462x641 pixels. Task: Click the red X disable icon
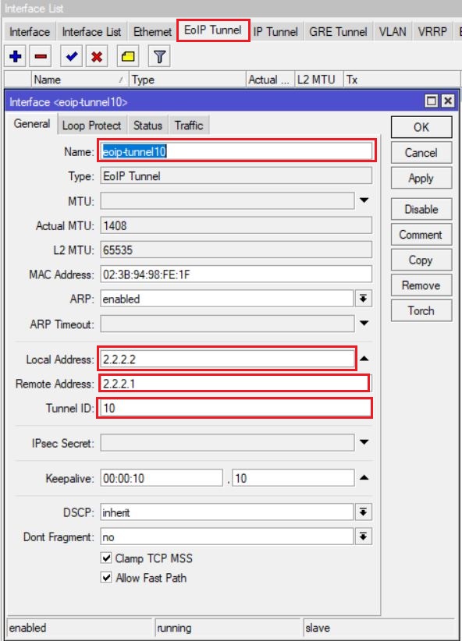(x=97, y=56)
